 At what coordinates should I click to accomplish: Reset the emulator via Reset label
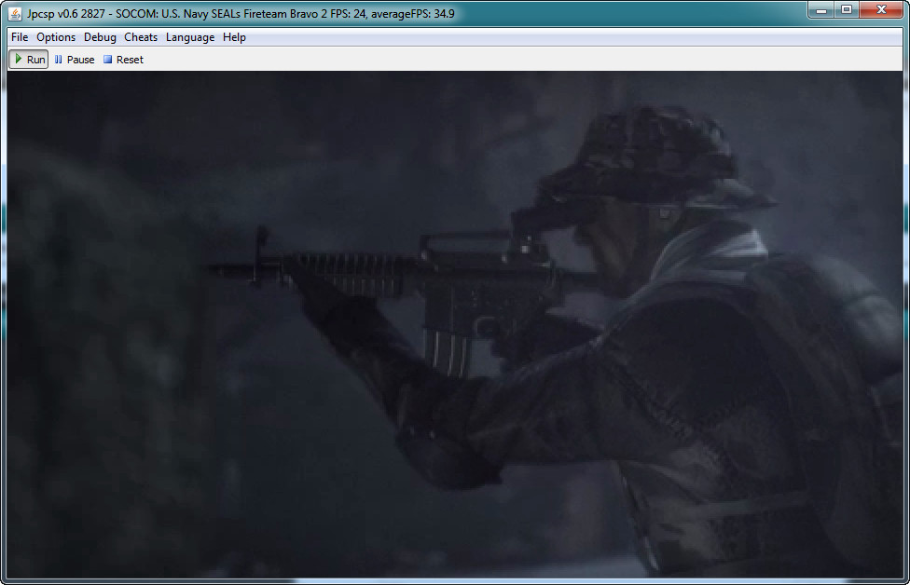pyautogui.click(x=130, y=60)
